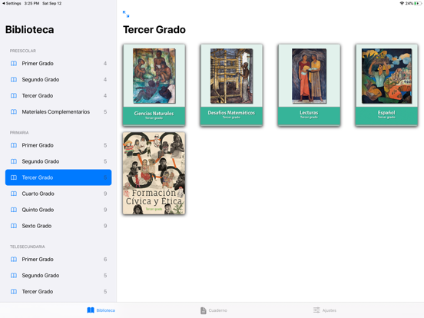Click book icon beside Materiales Complementarios
Viewport: 424px width, 318px height.
click(x=14, y=111)
